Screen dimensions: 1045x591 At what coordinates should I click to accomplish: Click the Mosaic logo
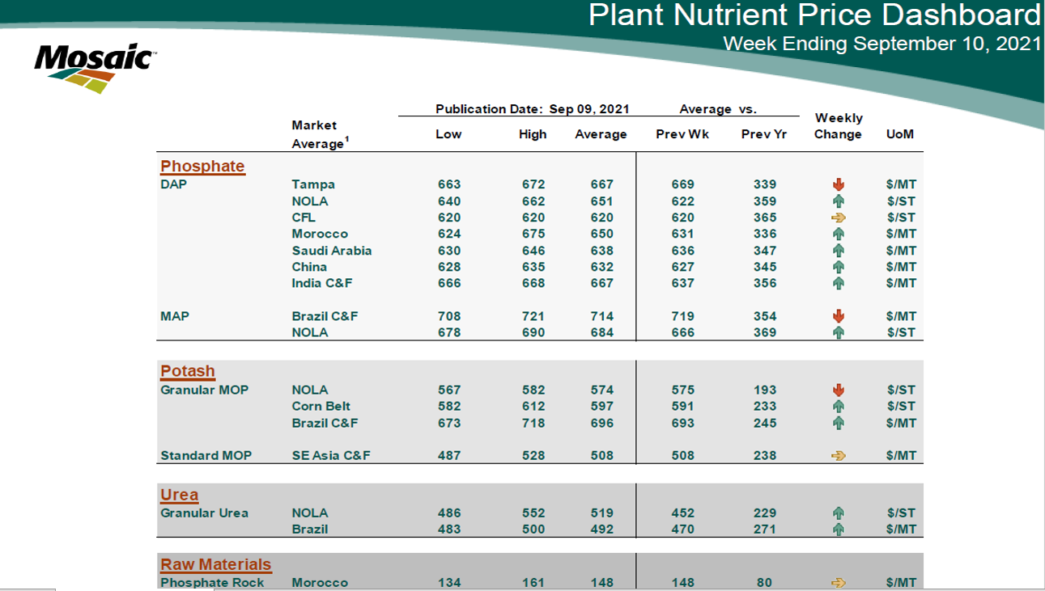click(x=95, y=66)
